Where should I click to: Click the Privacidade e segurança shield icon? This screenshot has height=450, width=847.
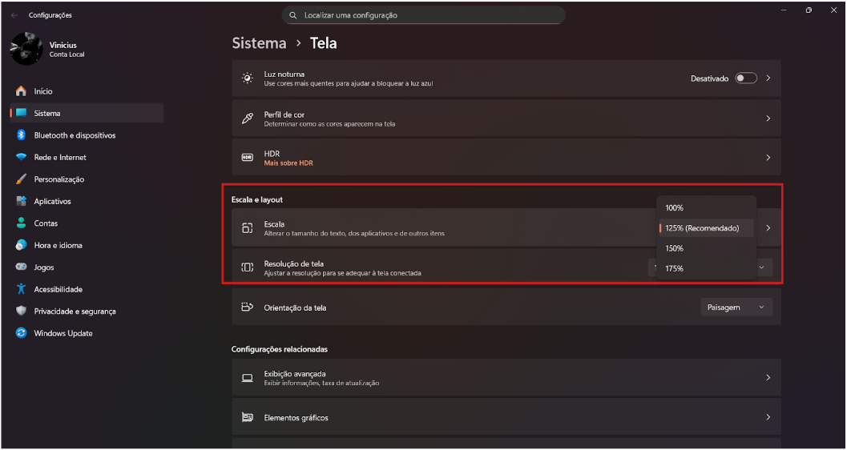pyautogui.click(x=22, y=311)
